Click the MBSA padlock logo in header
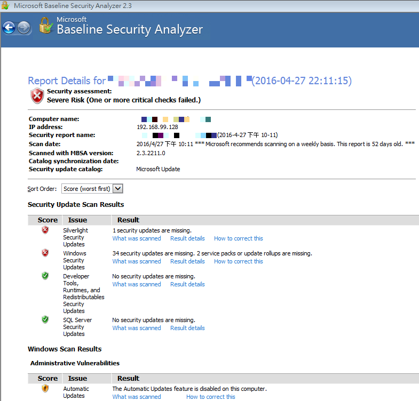 [46, 26]
